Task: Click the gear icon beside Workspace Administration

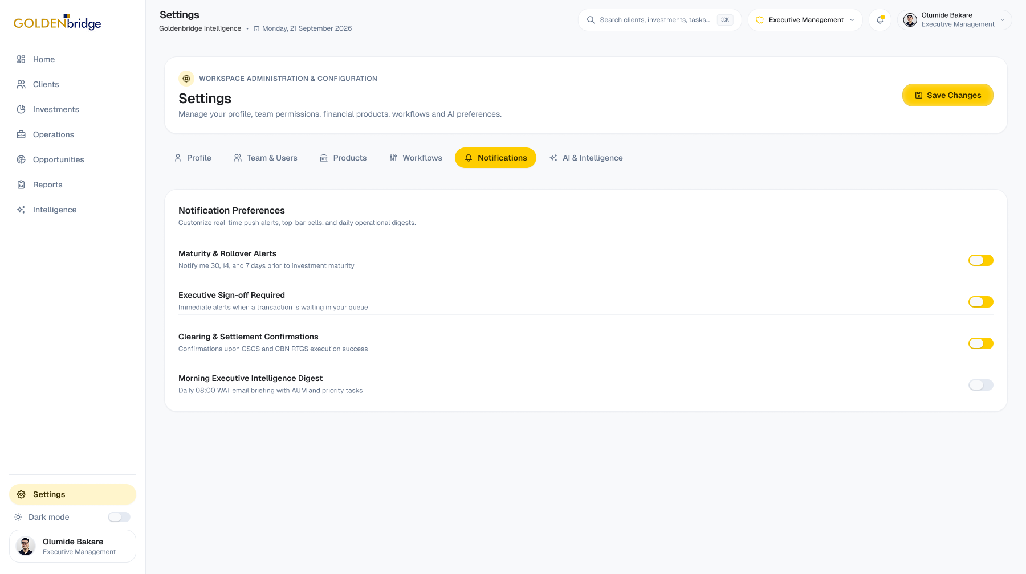Action: pyautogui.click(x=186, y=79)
